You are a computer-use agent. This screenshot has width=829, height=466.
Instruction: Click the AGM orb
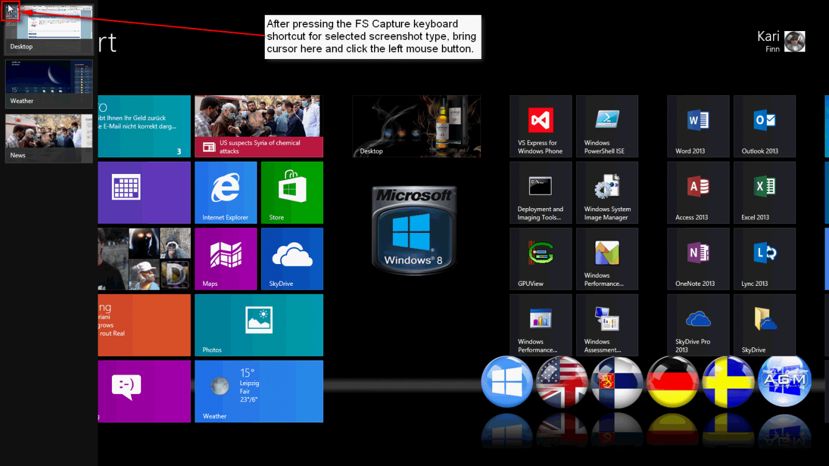point(785,381)
